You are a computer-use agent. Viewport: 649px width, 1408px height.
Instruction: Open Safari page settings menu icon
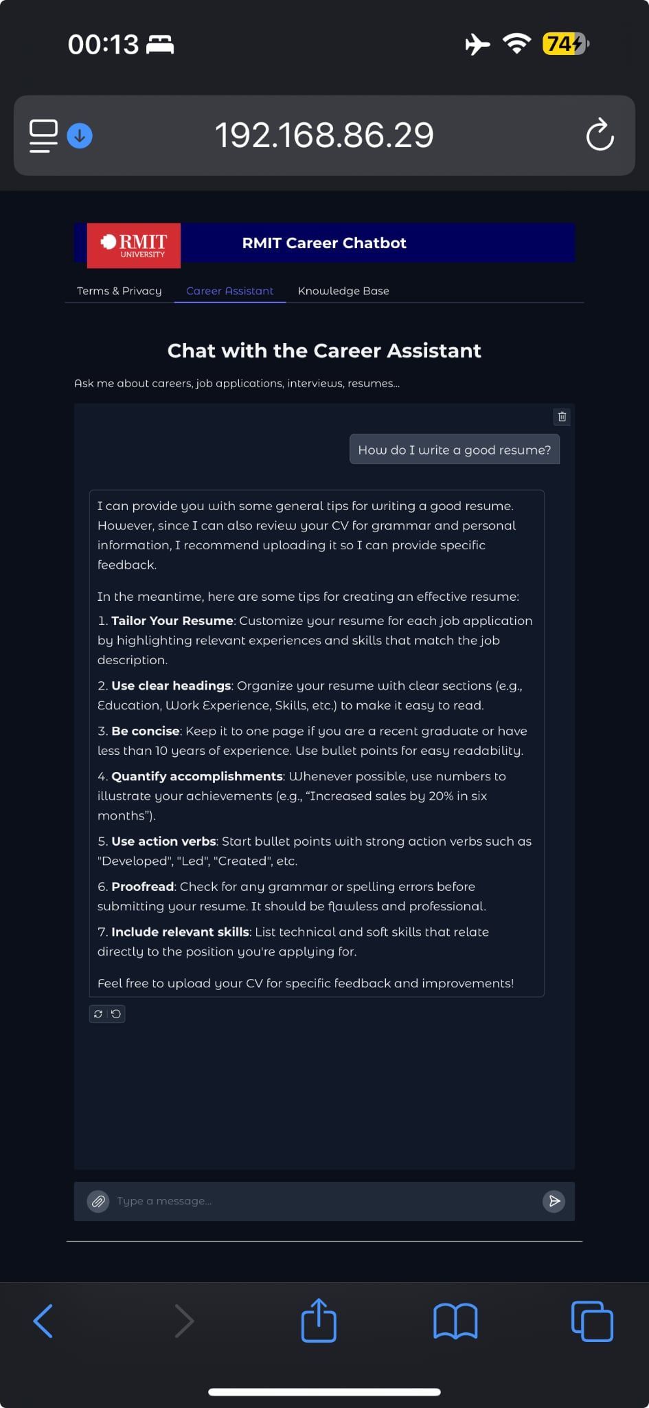pos(43,135)
